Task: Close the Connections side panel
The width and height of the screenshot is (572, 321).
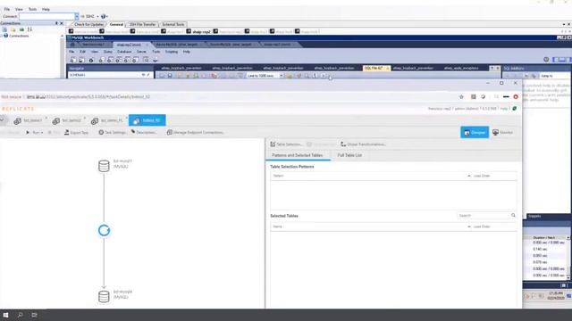Action: pos(62,23)
